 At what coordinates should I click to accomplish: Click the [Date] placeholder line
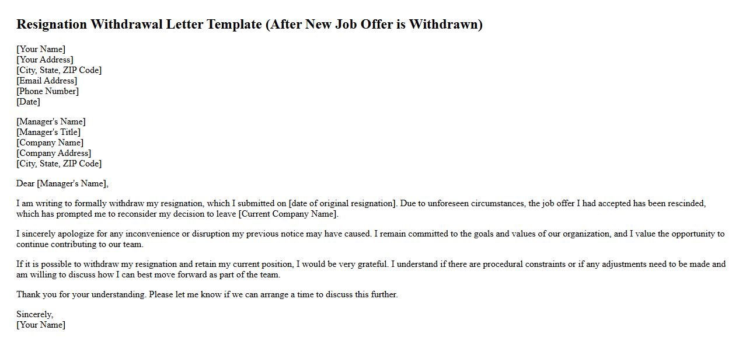(28, 102)
